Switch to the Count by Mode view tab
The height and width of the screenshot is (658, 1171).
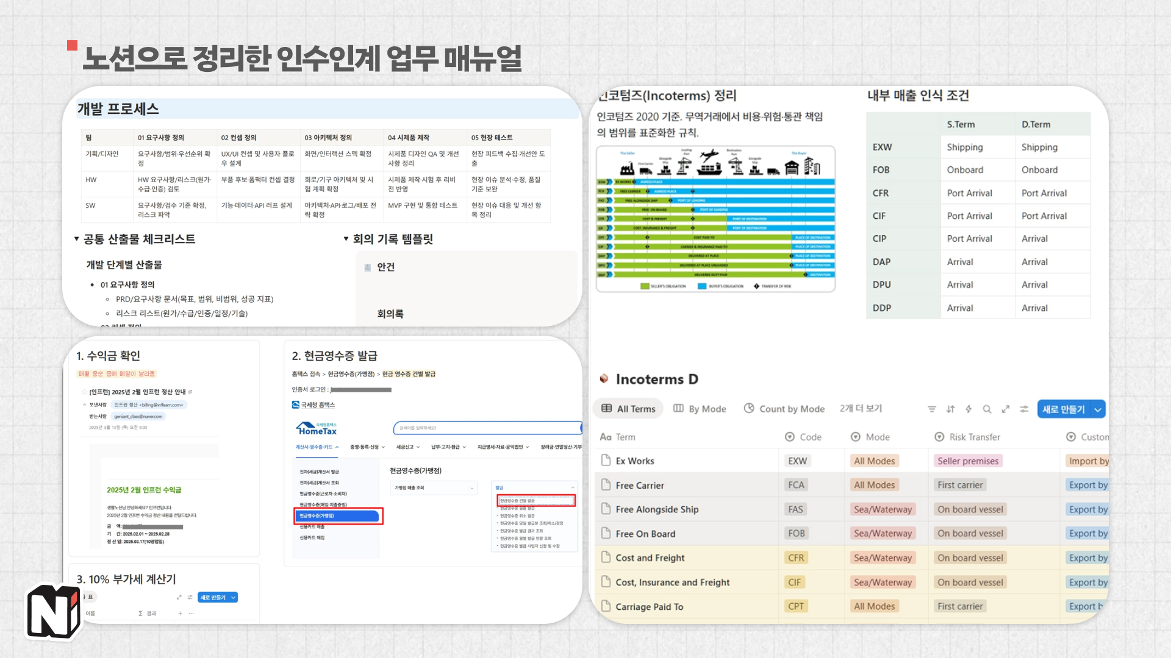(x=784, y=409)
